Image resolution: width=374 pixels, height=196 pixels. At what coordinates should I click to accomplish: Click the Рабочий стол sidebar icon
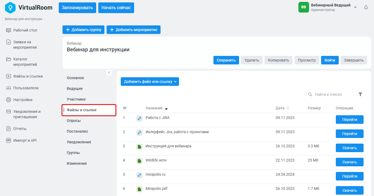point(9,30)
